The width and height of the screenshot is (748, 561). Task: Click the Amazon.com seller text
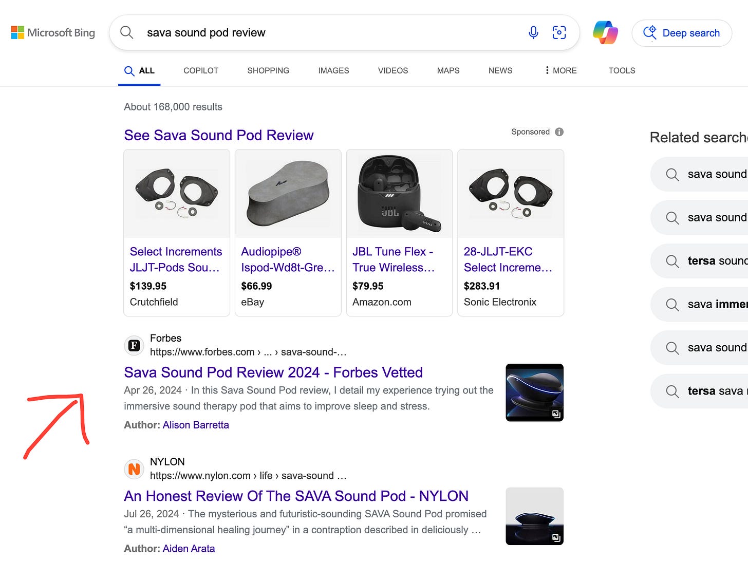pos(382,302)
